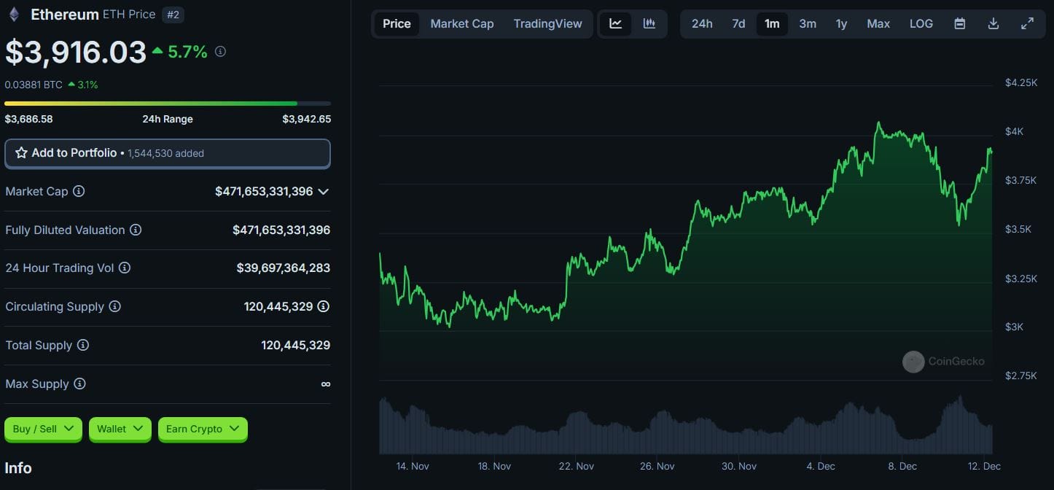The height and width of the screenshot is (490, 1054).
Task: Click Add to Portfolio button
Action: [167, 153]
